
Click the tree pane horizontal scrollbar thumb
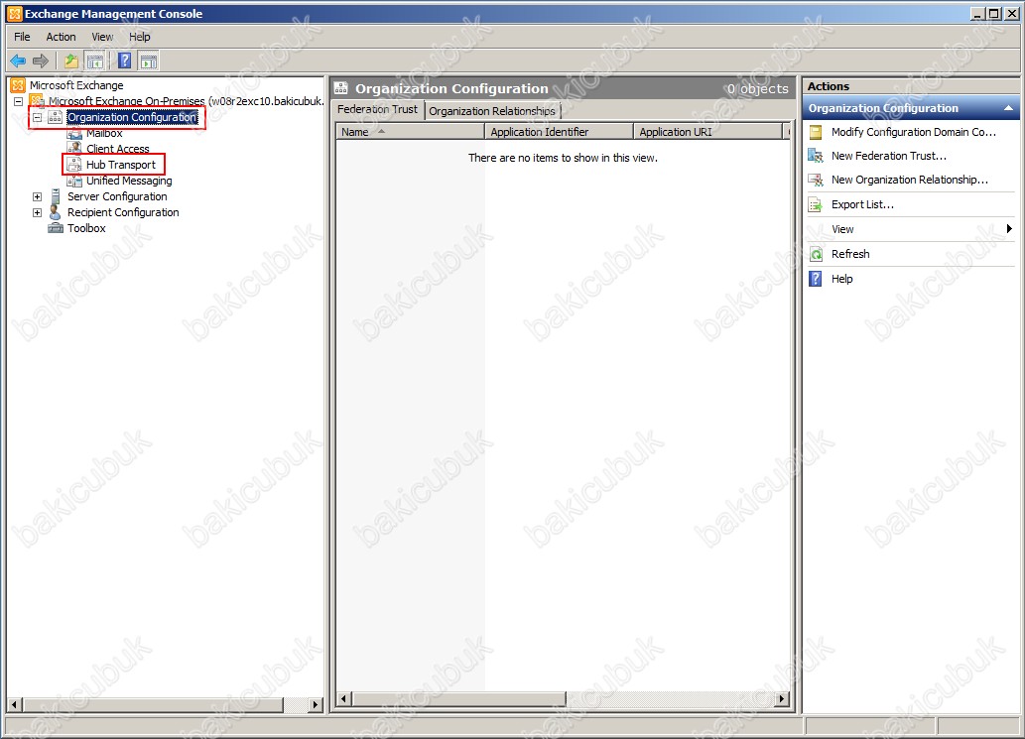153,705
